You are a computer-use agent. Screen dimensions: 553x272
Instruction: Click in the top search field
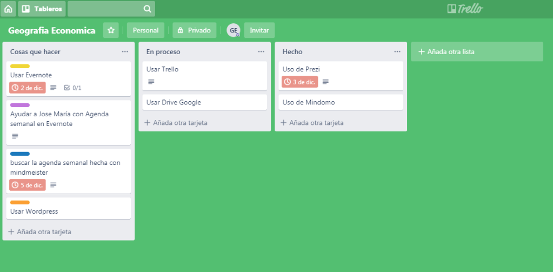tap(105, 9)
